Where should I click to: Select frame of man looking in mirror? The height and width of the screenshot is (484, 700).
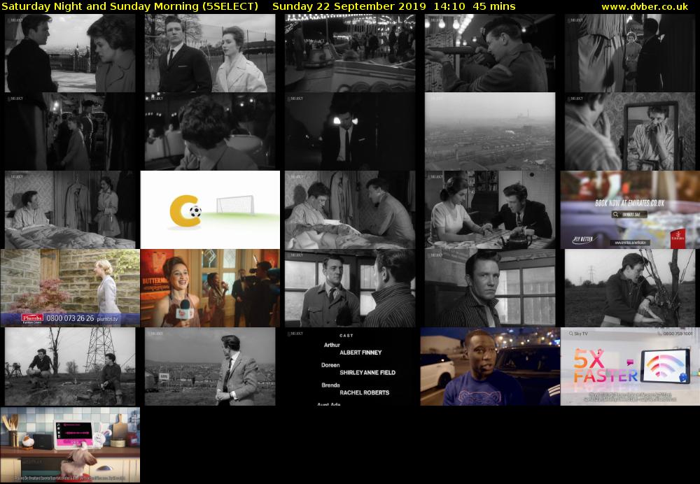630,131
